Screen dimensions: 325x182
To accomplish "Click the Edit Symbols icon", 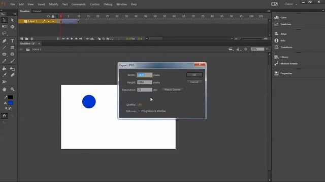I will (x=239, y=49).
